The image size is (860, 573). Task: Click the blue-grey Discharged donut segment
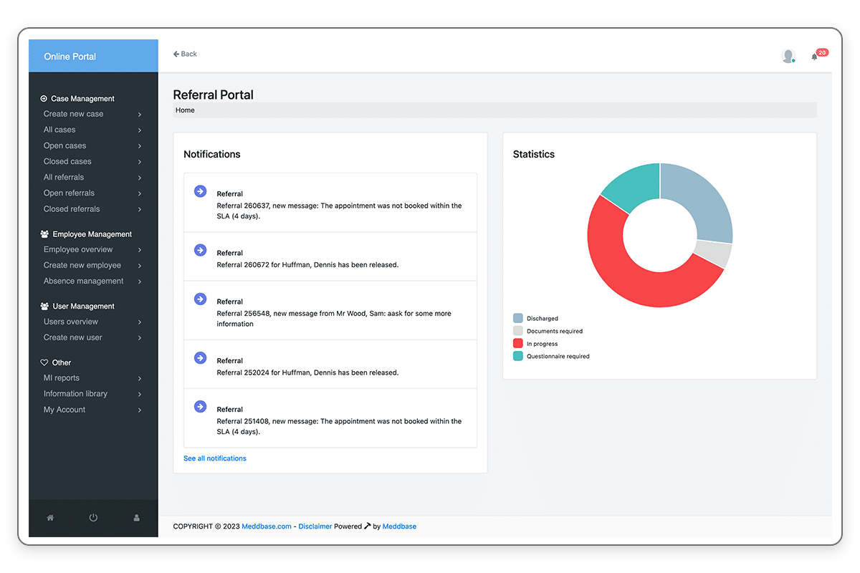pos(702,201)
